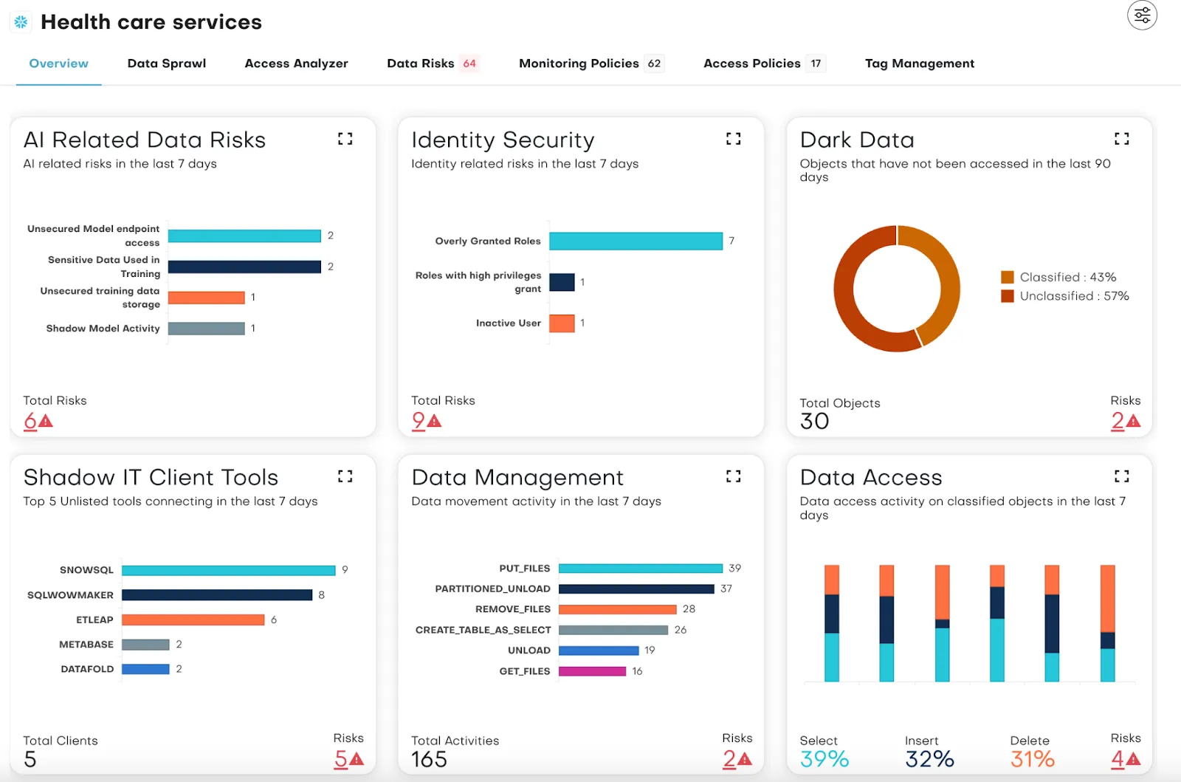Expand the Identity Security card to fullscreen

tap(733, 139)
